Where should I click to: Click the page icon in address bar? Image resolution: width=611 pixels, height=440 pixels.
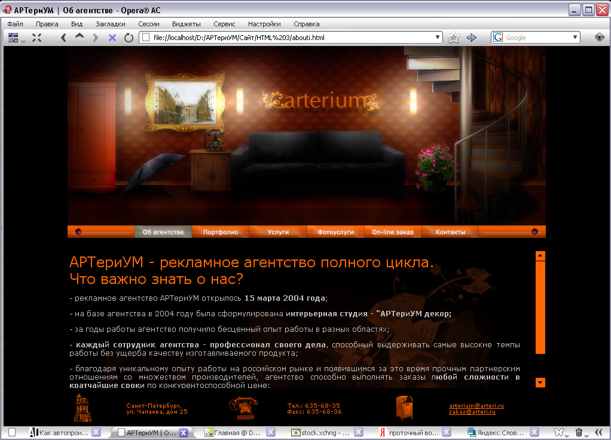146,38
